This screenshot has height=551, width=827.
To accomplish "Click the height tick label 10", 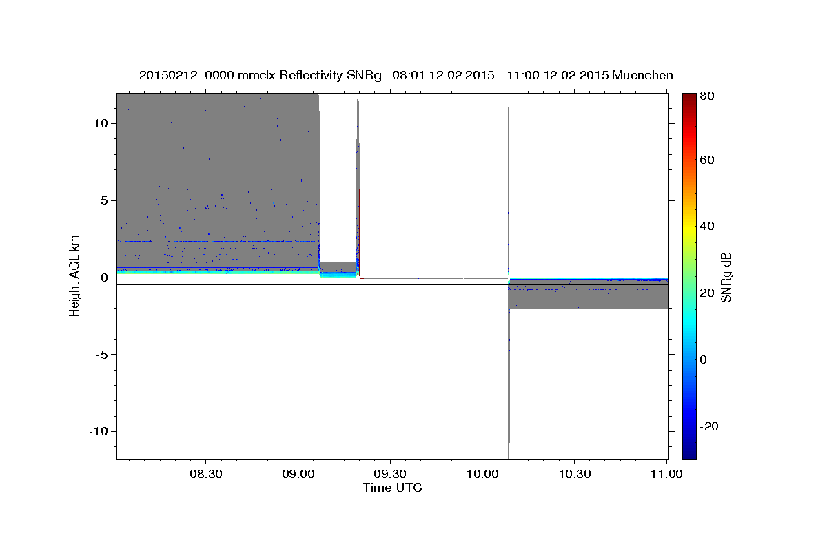I will [x=103, y=124].
